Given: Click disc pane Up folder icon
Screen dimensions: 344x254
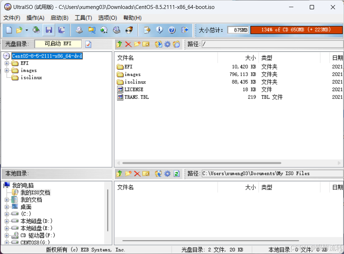Looking at the screenshot, I should click(119, 44).
